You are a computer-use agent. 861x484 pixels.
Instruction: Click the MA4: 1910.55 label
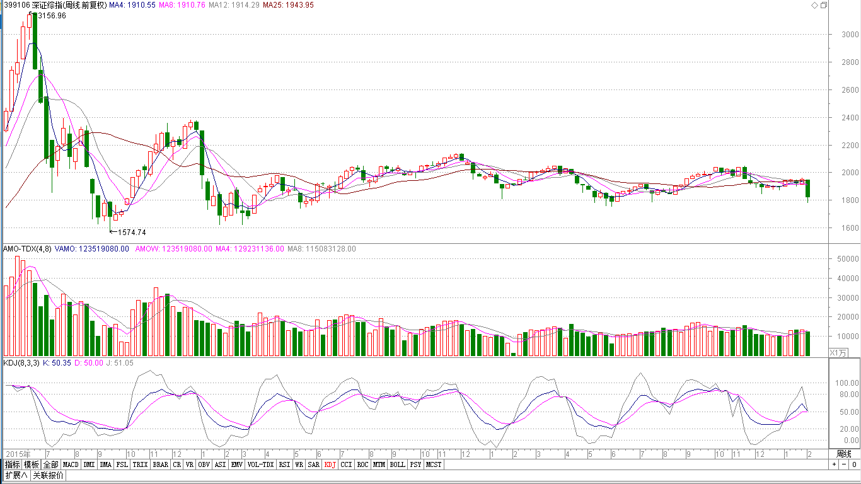(x=132, y=5)
